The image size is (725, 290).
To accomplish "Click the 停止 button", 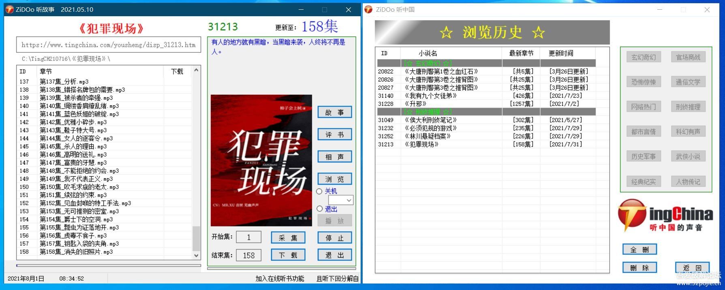I will [x=335, y=238].
